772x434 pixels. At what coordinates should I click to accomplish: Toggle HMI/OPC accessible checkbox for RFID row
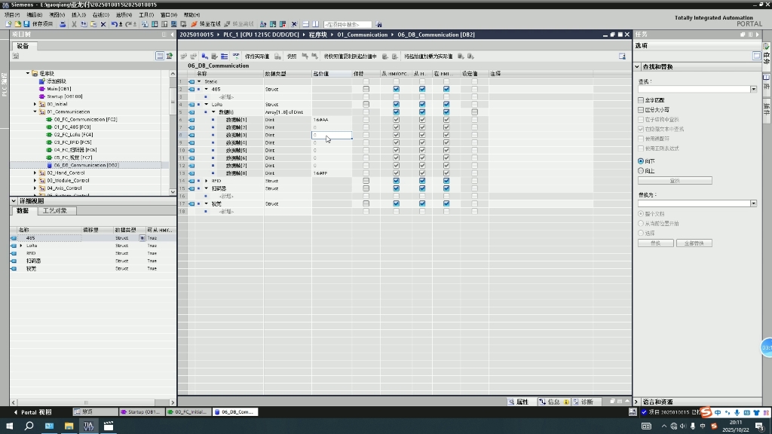click(x=396, y=181)
